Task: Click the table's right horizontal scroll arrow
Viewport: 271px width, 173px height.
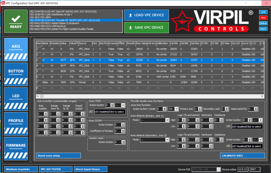Action: (262, 96)
